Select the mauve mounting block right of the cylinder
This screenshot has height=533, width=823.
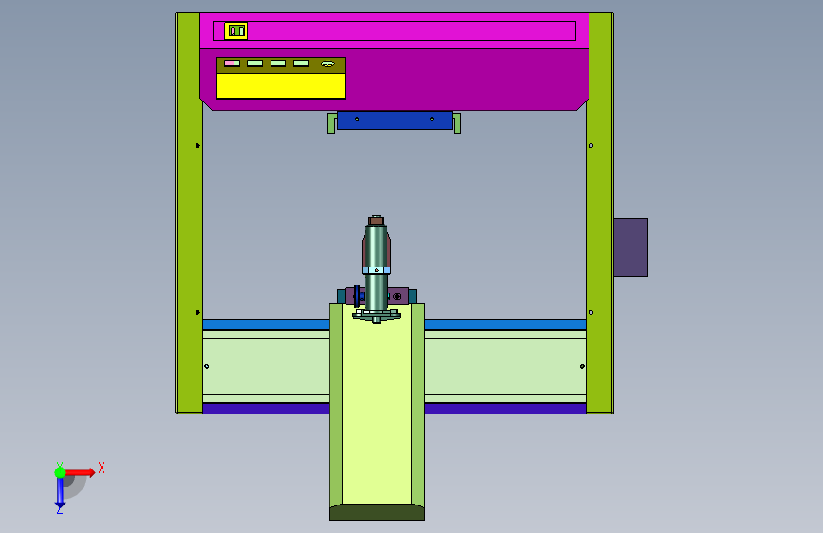[399, 296]
